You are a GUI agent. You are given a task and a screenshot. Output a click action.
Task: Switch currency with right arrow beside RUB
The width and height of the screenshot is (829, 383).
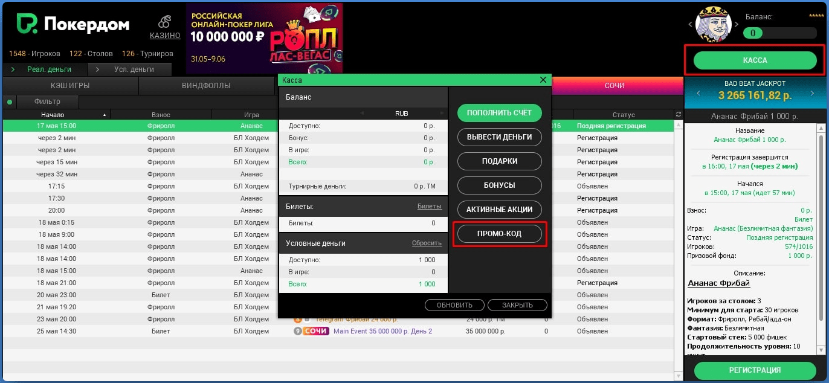tap(443, 114)
